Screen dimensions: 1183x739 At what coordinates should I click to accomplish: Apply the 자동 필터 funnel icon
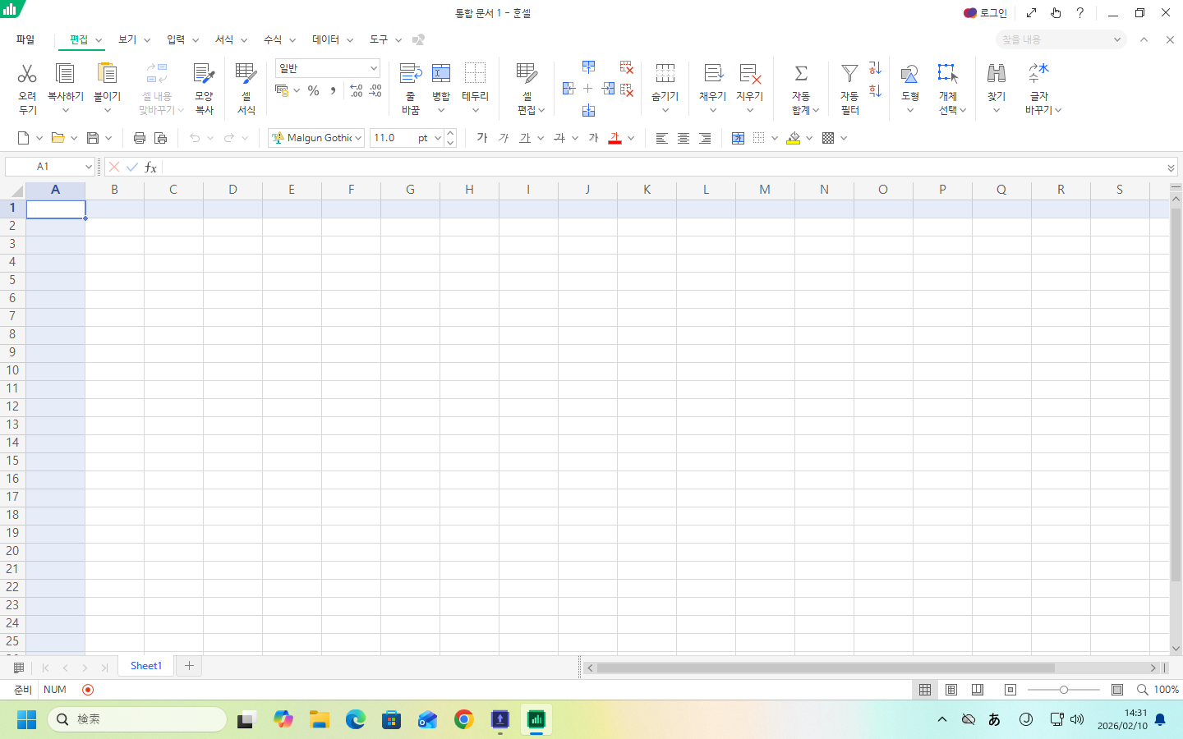coord(849,74)
